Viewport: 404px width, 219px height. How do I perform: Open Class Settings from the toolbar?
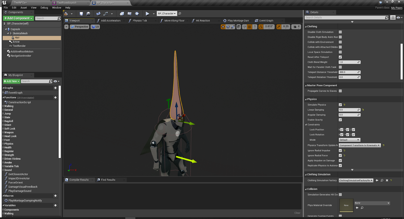(x=122, y=14)
